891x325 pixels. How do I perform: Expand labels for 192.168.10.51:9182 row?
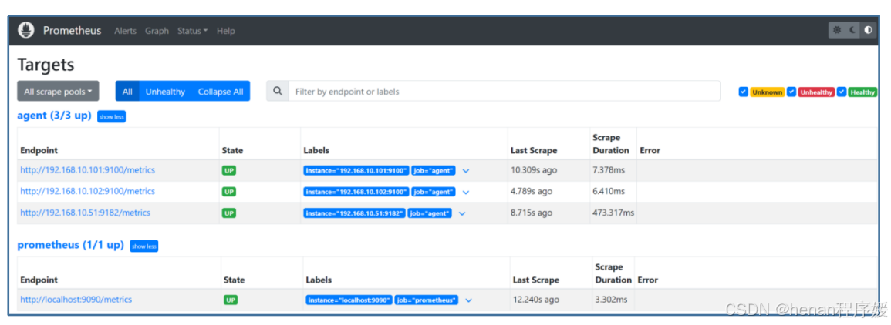462,214
